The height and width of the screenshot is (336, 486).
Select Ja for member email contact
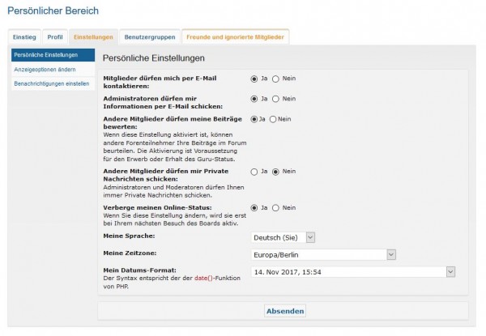(254, 79)
